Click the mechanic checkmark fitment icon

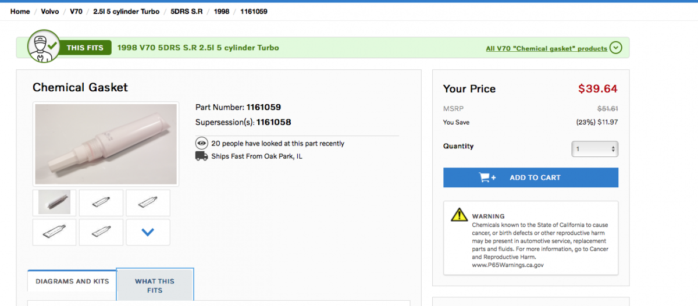click(x=42, y=47)
